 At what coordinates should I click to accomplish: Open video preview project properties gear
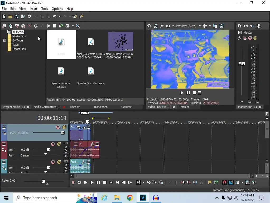tap(149, 26)
